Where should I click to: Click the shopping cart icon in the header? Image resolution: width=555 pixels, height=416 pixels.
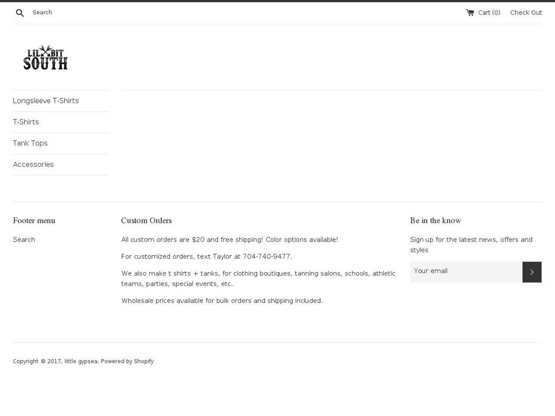click(469, 12)
